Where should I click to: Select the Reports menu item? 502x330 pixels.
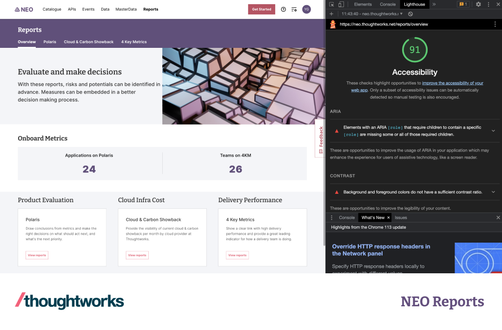pos(151,9)
